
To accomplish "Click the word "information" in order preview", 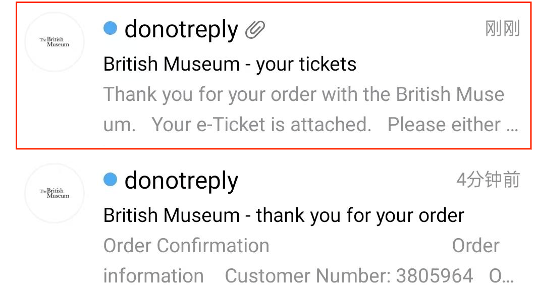I will point(153,276).
